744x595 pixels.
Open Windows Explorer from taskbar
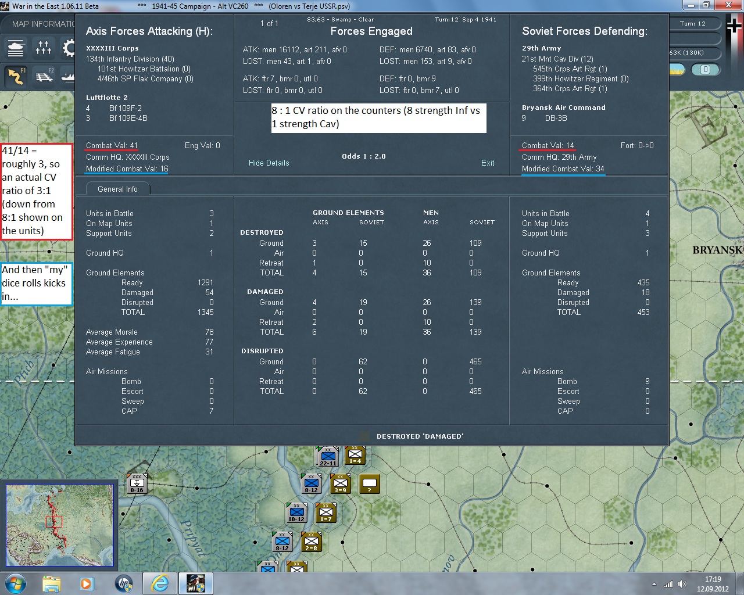tap(52, 583)
